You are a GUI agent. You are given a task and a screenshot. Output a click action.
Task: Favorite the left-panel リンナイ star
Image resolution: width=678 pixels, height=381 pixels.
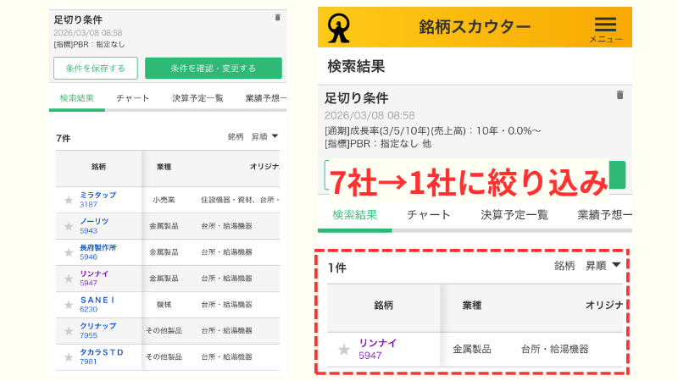pyautogui.click(x=69, y=279)
